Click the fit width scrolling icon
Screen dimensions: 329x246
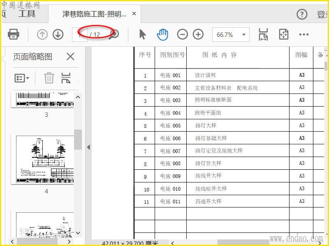(x=263, y=34)
